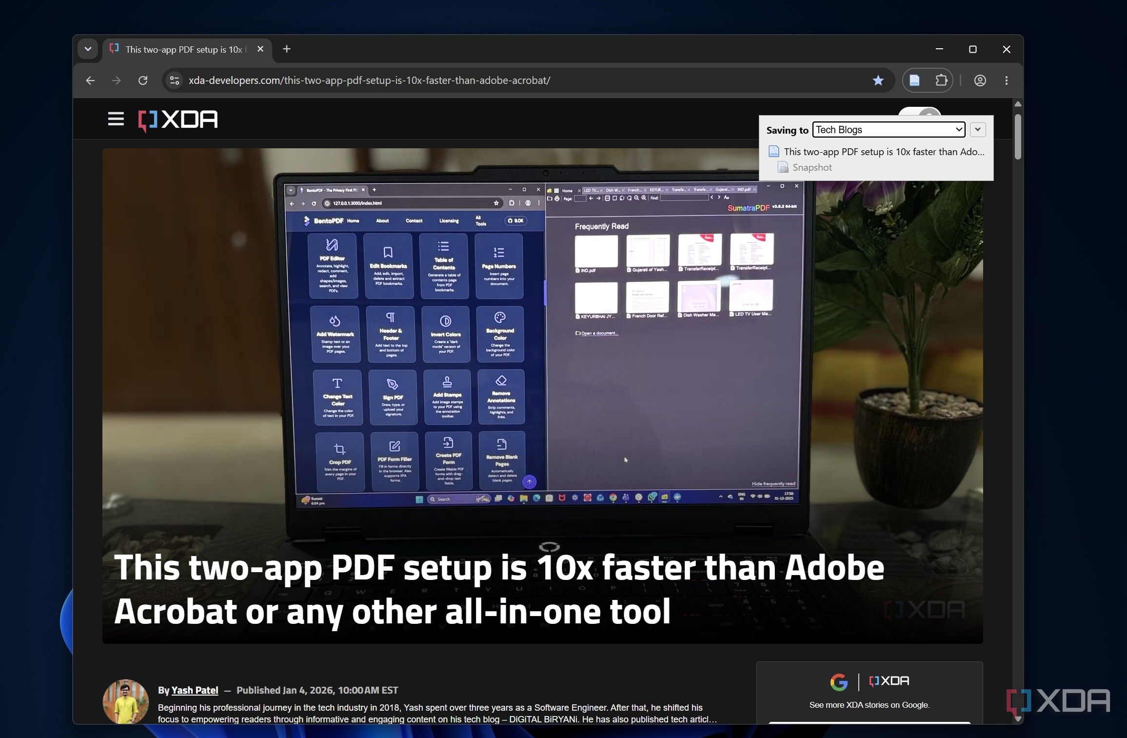This screenshot has width=1127, height=738.
Task: Click the XDA logo in the header
Action: pos(178,120)
